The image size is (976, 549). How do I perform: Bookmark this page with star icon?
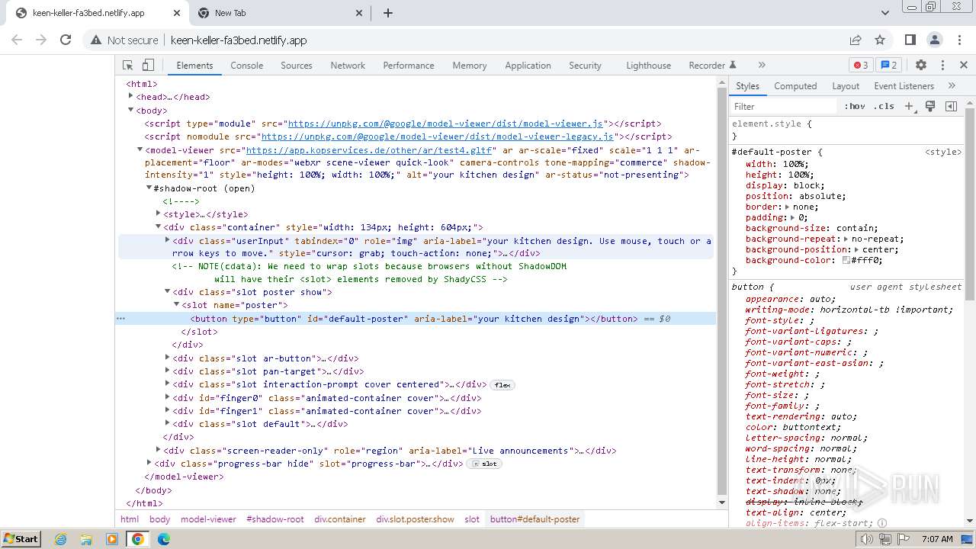click(880, 40)
